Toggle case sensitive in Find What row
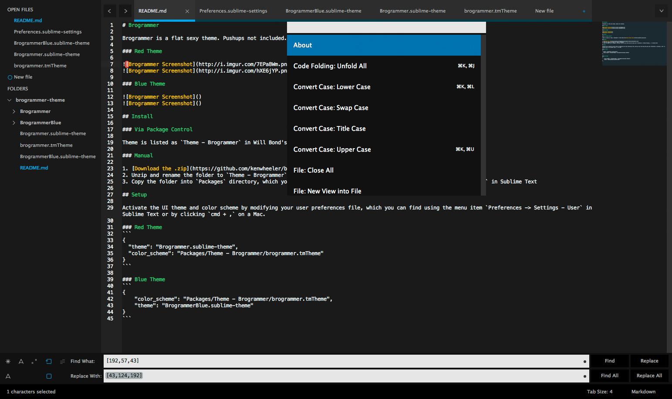672x399 pixels. 21,361
